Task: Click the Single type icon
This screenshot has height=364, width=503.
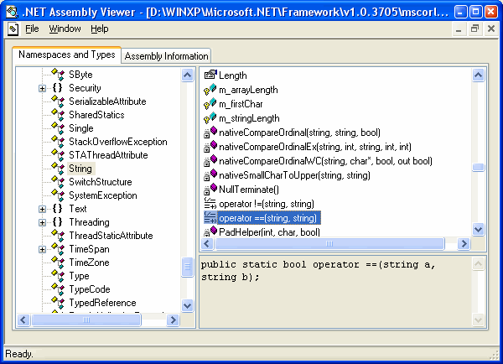Action: 58,128
